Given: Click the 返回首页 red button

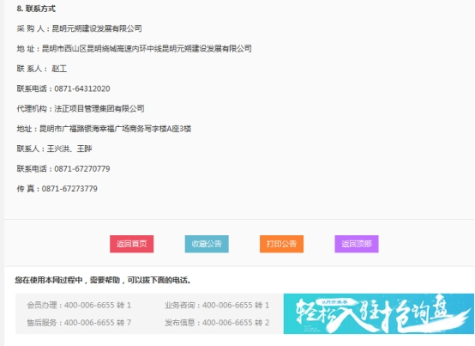Looking at the screenshot, I should 131,244.
